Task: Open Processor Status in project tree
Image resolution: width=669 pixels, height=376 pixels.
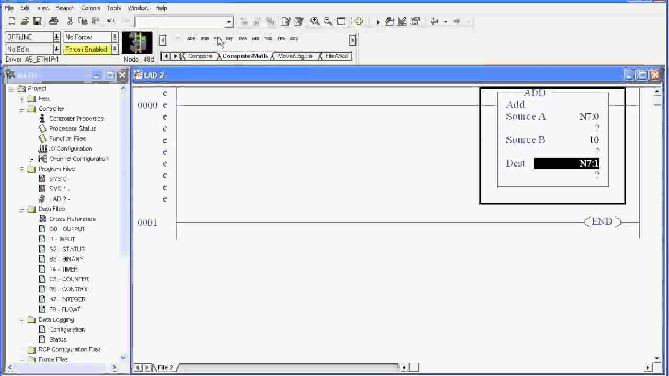Action: pyautogui.click(x=73, y=128)
